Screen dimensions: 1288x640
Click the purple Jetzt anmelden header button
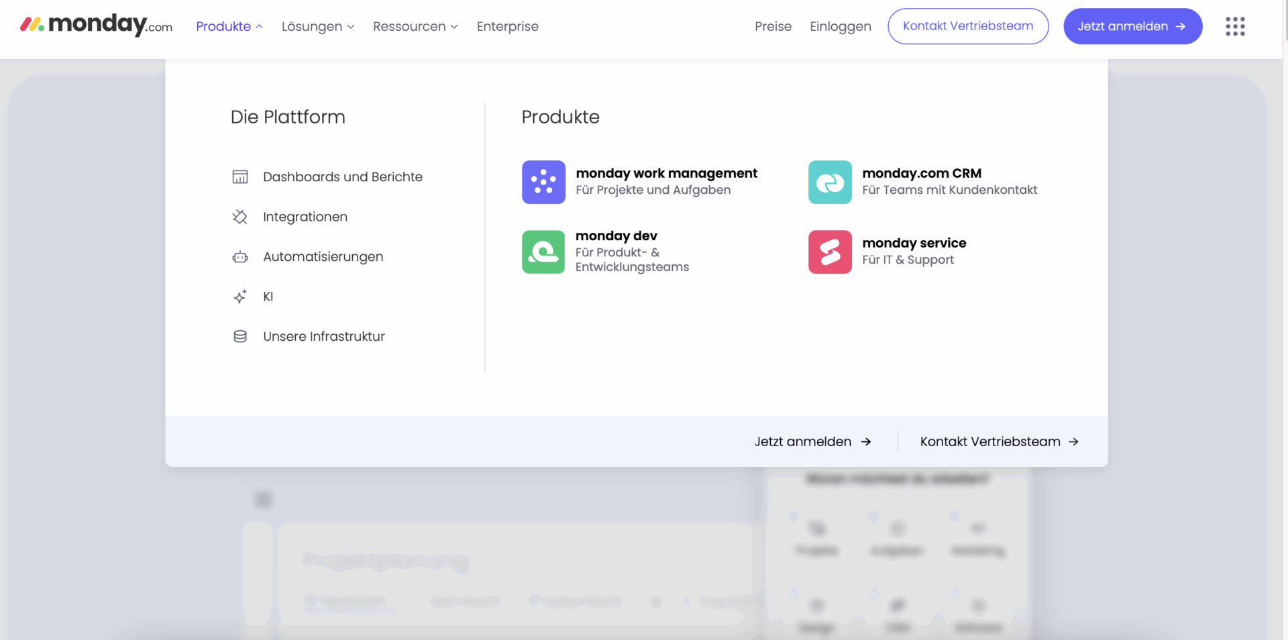click(x=1132, y=26)
